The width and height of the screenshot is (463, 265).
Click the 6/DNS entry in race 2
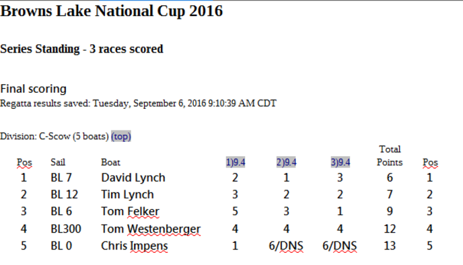(x=286, y=245)
